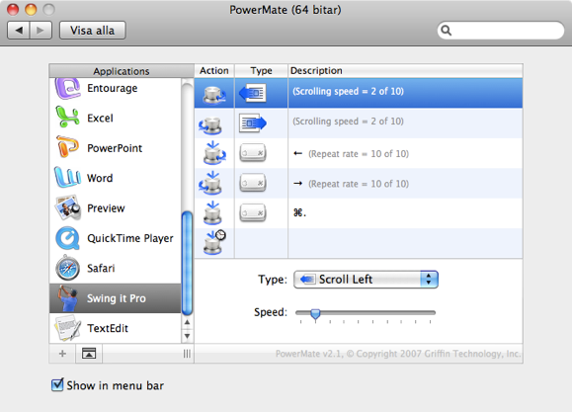
Task: Click the keyboard type icon in the right arrow row
Action: coord(253,183)
